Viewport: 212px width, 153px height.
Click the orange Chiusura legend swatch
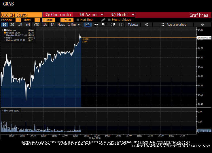click(x=5, y=33)
